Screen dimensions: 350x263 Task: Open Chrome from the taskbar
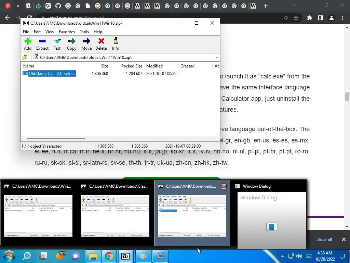point(109,256)
